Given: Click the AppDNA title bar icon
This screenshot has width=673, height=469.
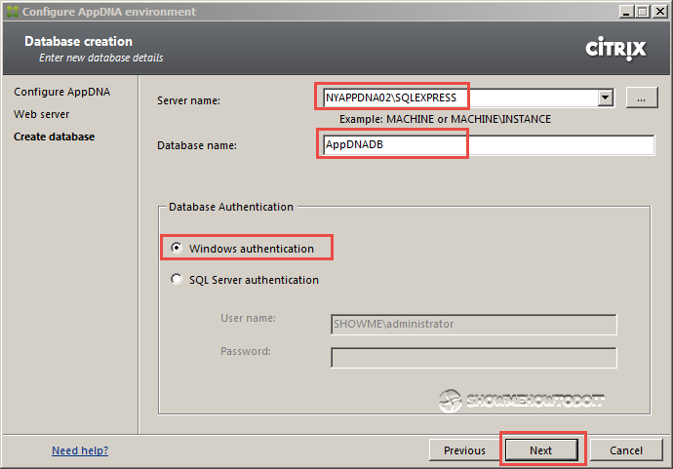Looking at the screenshot, I should pyautogui.click(x=13, y=12).
